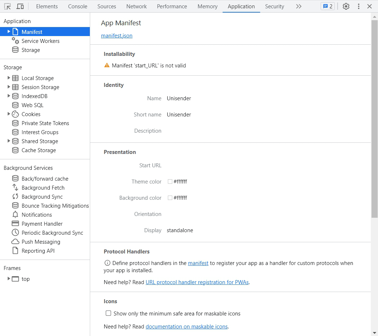Click the IndexedDB database icon

[x=16, y=96]
